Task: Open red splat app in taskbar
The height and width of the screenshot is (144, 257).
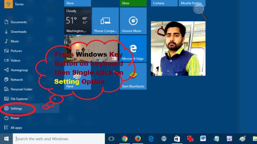Action: tap(190, 139)
